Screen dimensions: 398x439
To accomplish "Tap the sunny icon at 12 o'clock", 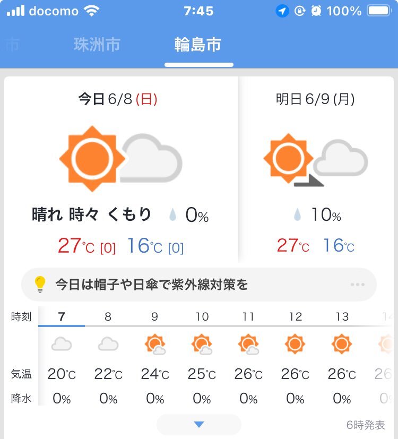I will [295, 345].
